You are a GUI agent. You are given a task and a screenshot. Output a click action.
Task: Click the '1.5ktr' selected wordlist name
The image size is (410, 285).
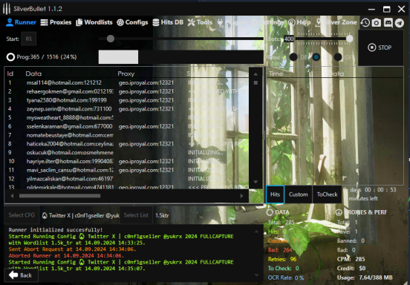pyautogui.click(x=162, y=215)
